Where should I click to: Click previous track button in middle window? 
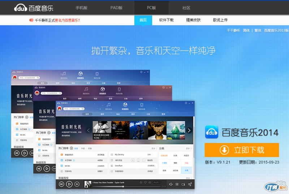click(x=39, y=169)
